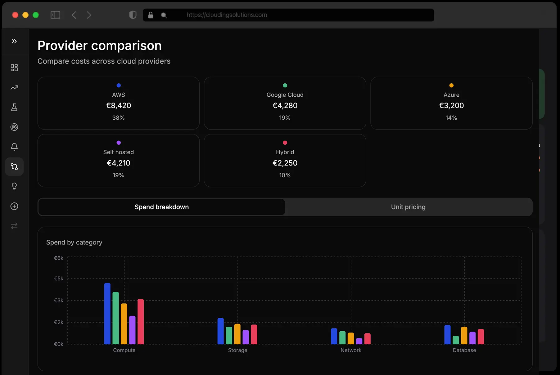Open notifications via the bell icon
The width and height of the screenshot is (560, 375).
14,147
